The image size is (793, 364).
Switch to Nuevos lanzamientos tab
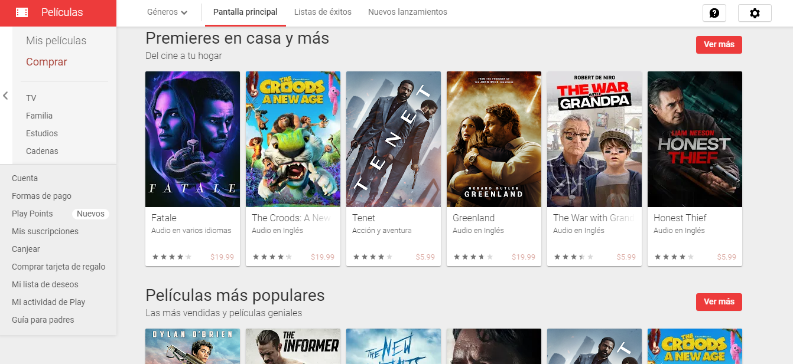coord(408,12)
